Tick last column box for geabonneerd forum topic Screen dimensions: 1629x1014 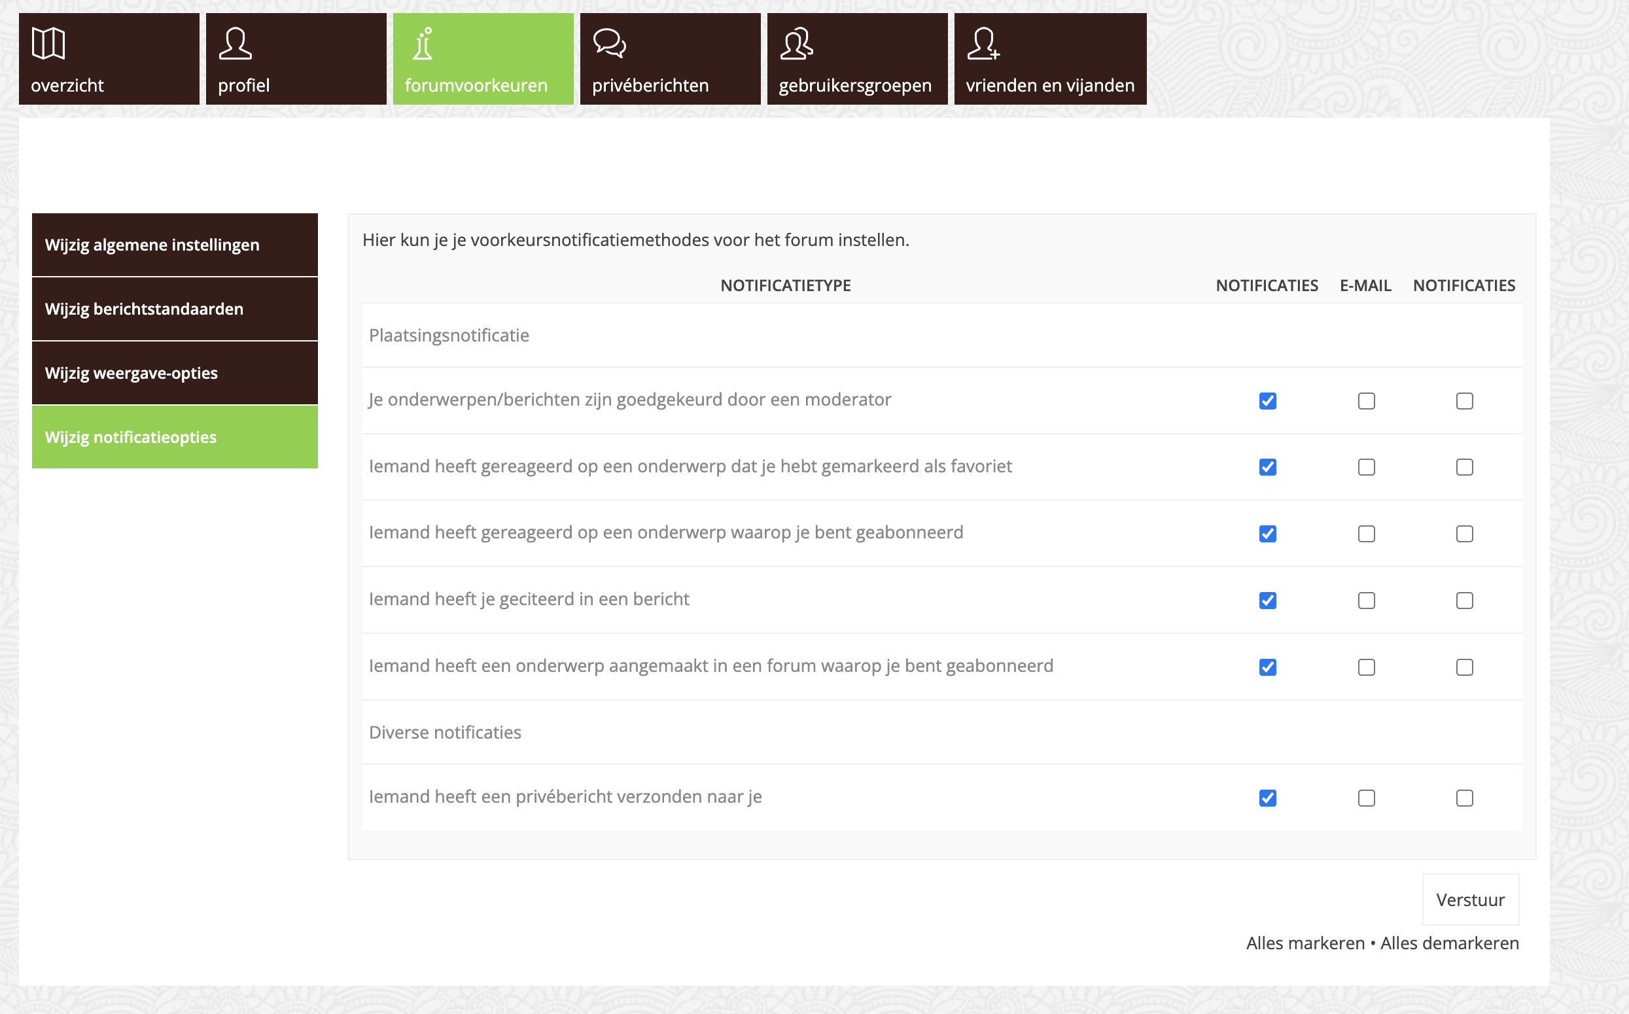1465,667
